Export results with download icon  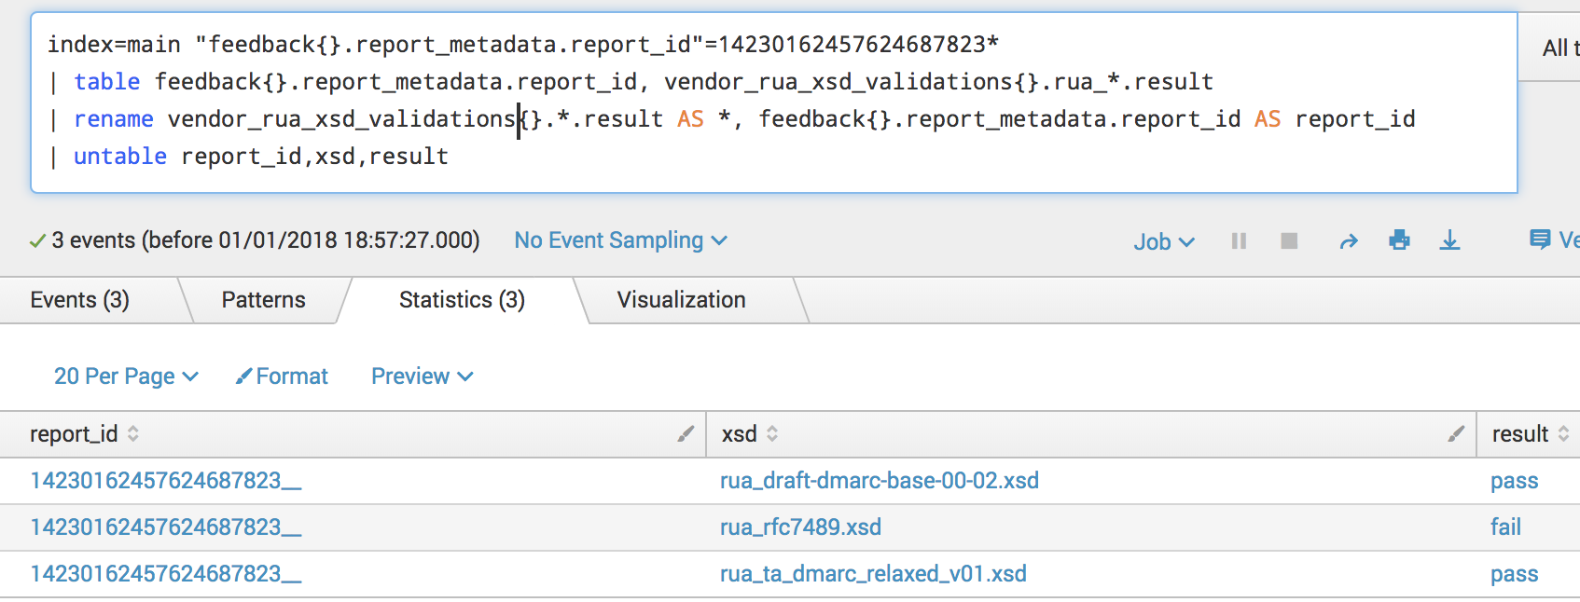[1449, 240]
